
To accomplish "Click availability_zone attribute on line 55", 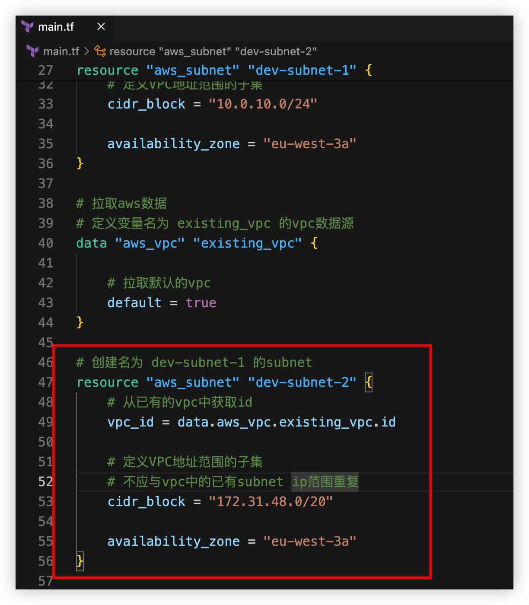I will point(173,541).
